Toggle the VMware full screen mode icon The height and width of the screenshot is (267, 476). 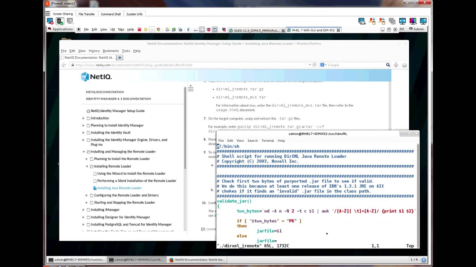click(202, 30)
